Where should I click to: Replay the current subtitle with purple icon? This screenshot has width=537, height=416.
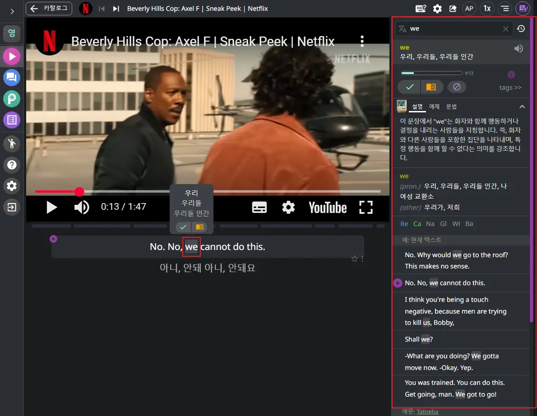(53, 239)
